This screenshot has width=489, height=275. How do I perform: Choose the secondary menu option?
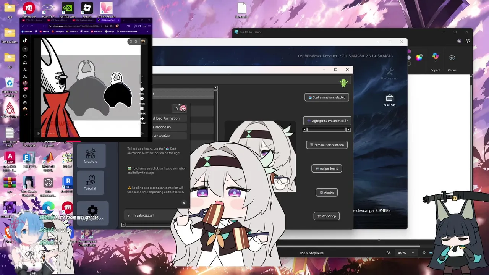tap(169, 127)
